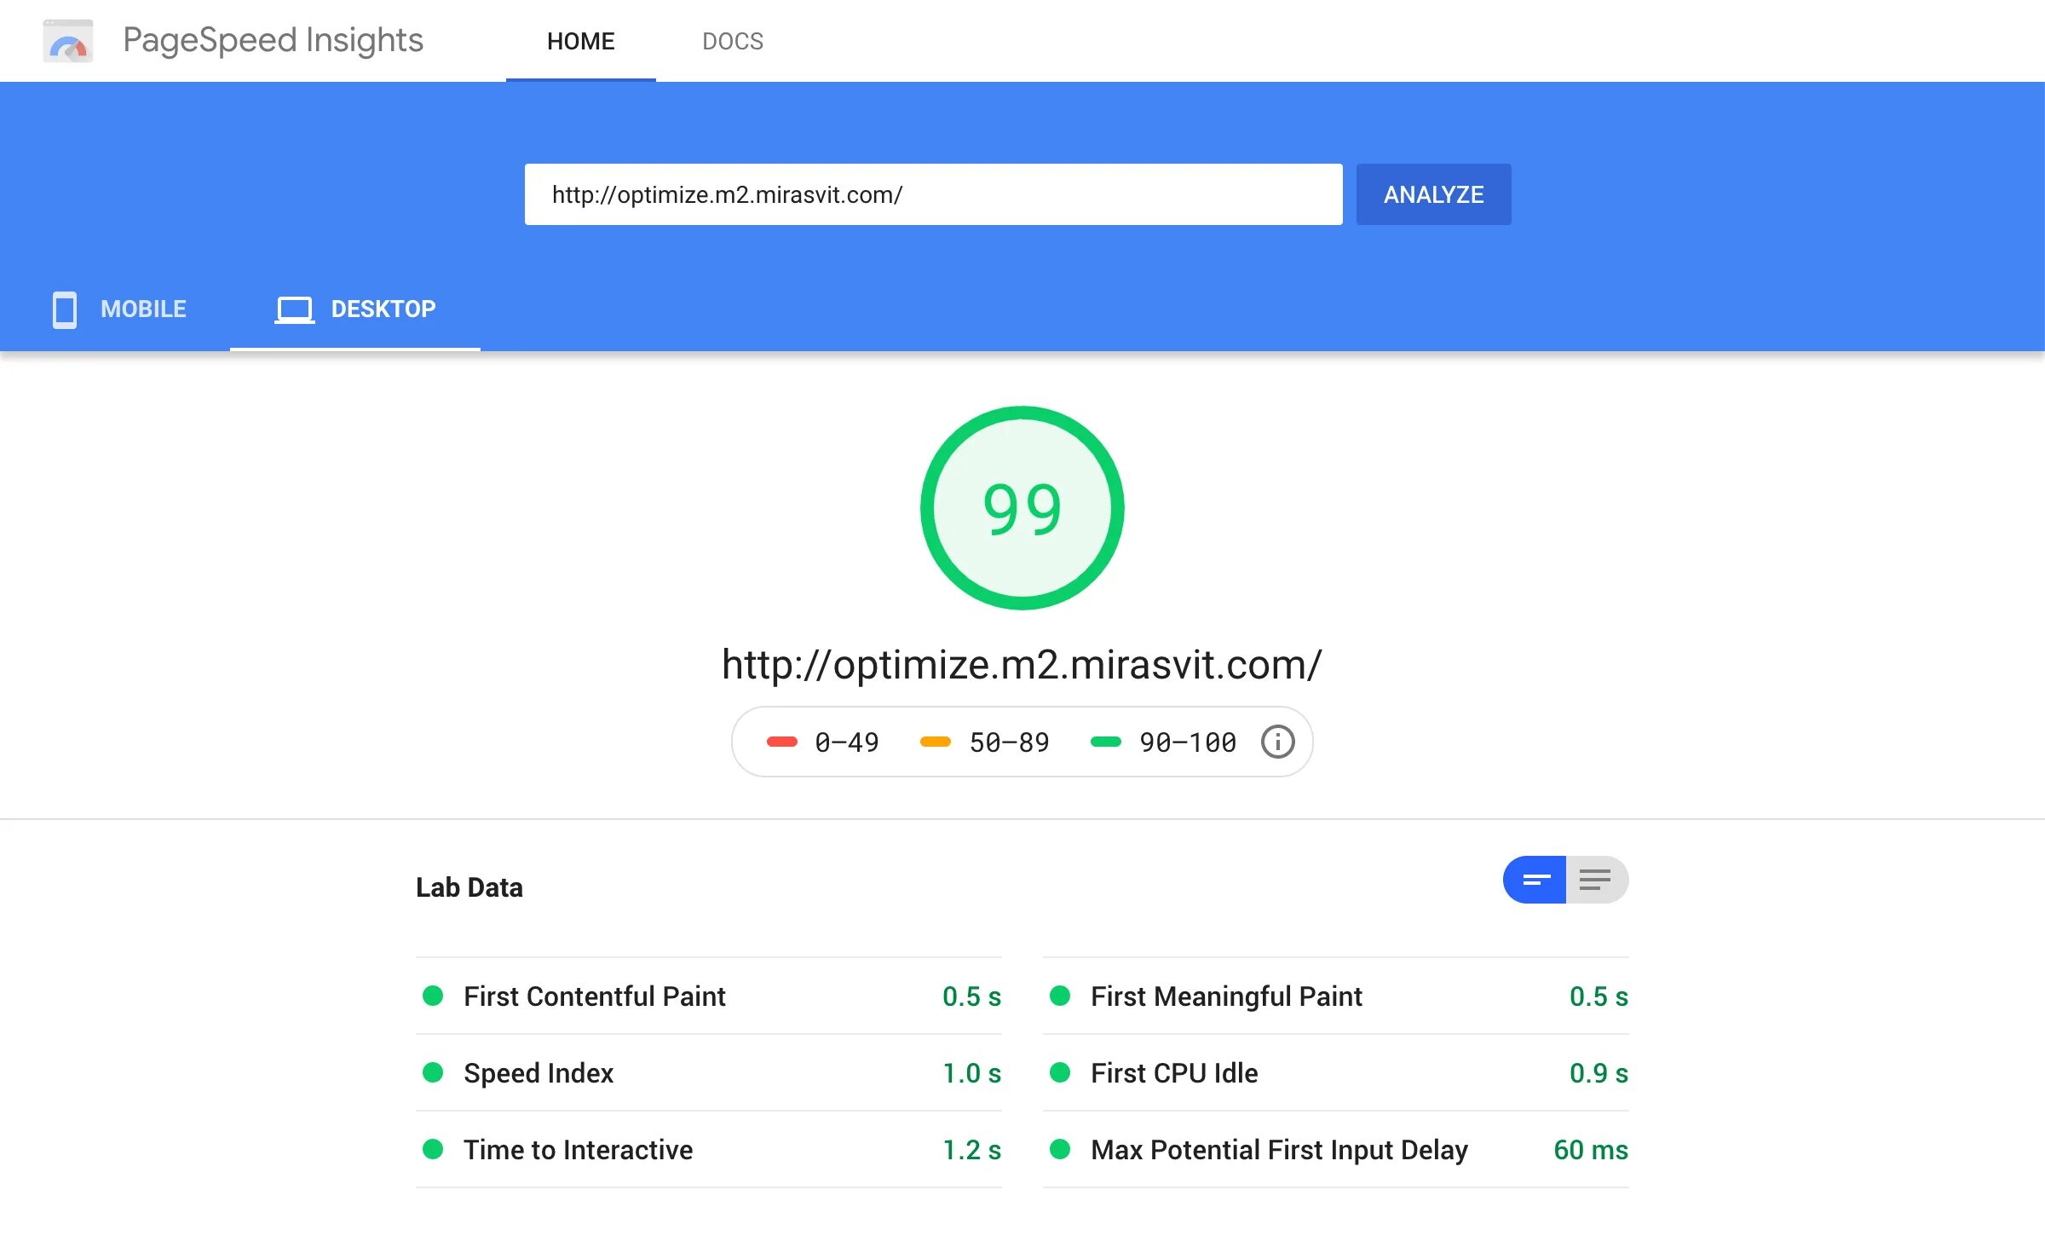Click green dot beside First CPU Idle
Viewport: 2045px width, 1236px height.
[x=1060, y=1072]
